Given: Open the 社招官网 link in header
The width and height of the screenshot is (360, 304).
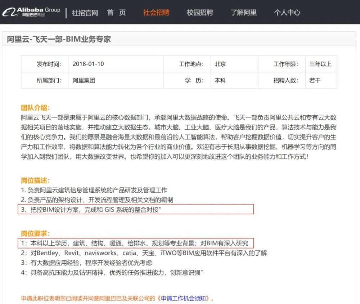Looking at the screenshot, I should 85,13.
